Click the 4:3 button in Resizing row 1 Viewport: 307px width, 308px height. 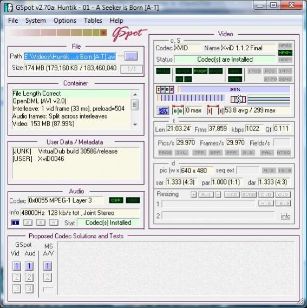[x=266, y=204]
